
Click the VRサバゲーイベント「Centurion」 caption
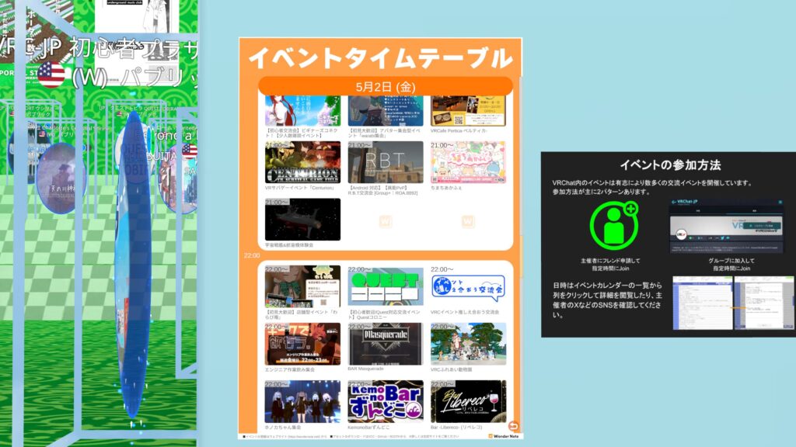pos(300,188)
